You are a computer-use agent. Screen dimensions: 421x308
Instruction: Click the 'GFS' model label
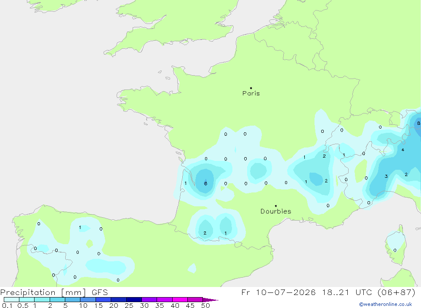click(x=100, y=292)
